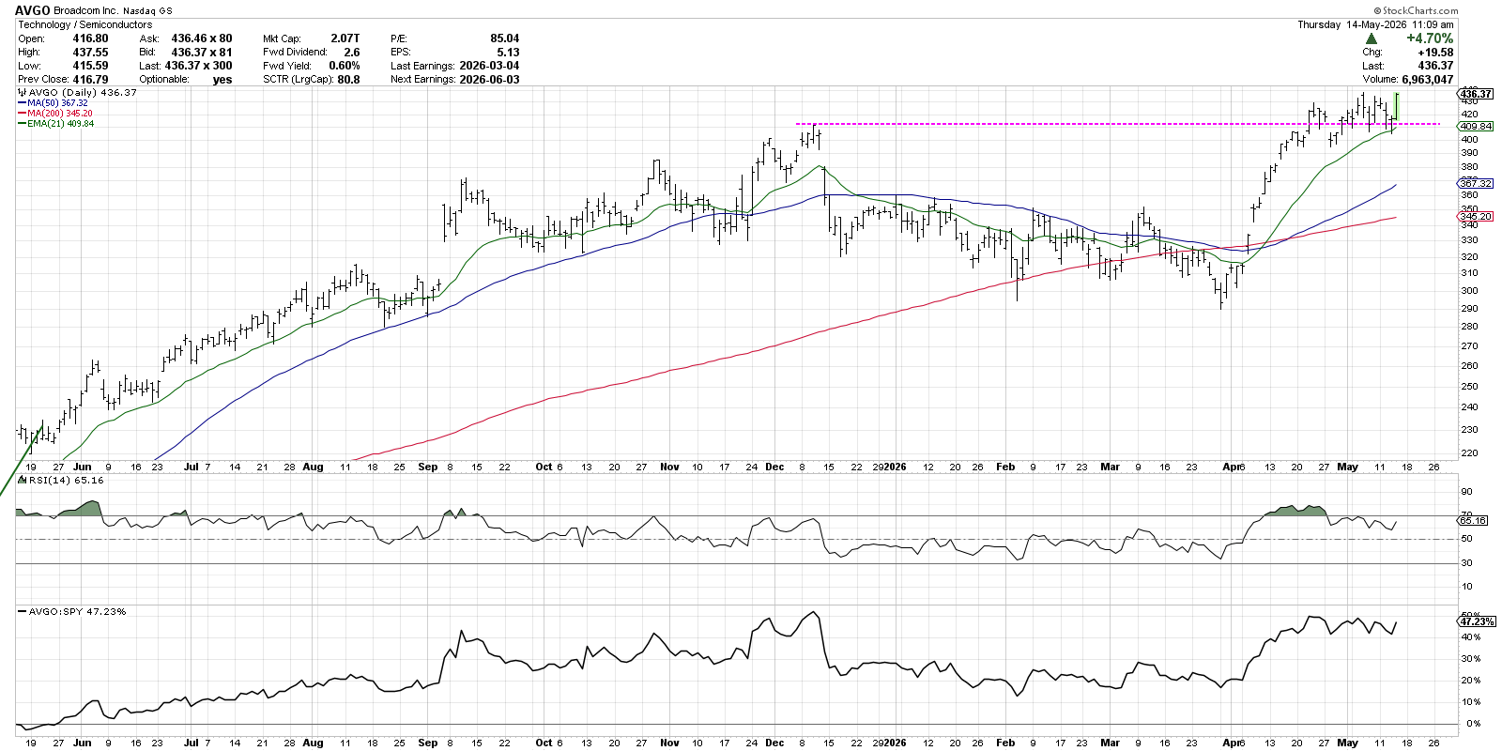The image size is (1502, 751).
Task: Click the green EMA(21) legend line swatch
Action: [x=23, y=123]
